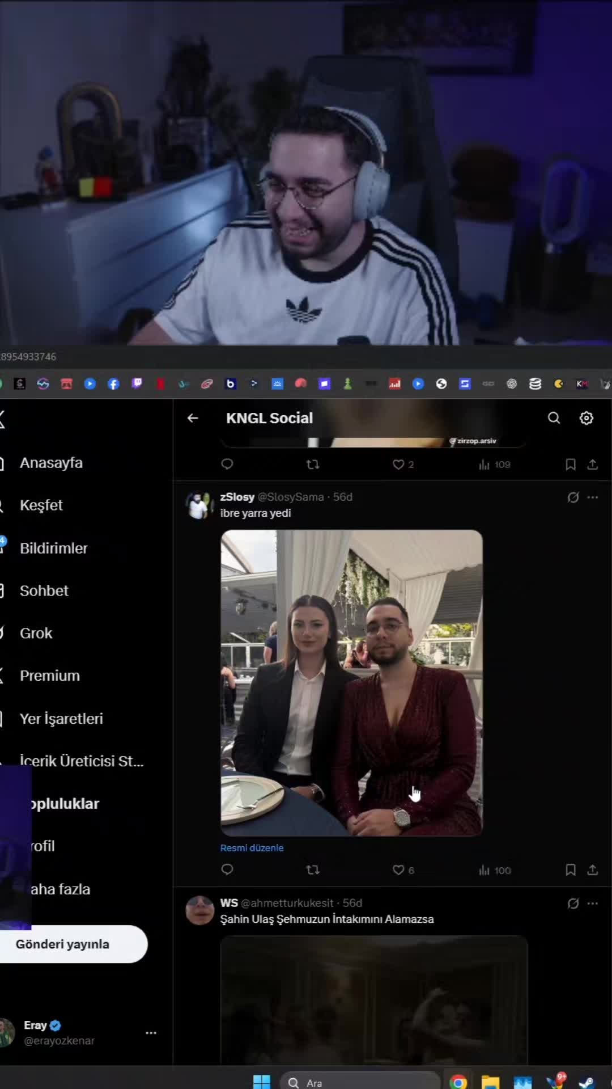Screen dimensions: 612x1089
Task: Click 'ibre yarra yedi' post text
Action: pos(256,513)
